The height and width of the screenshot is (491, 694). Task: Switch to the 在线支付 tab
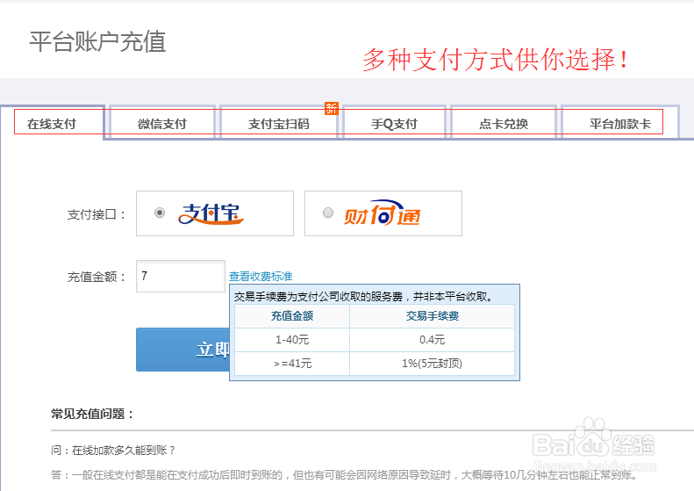52,124
